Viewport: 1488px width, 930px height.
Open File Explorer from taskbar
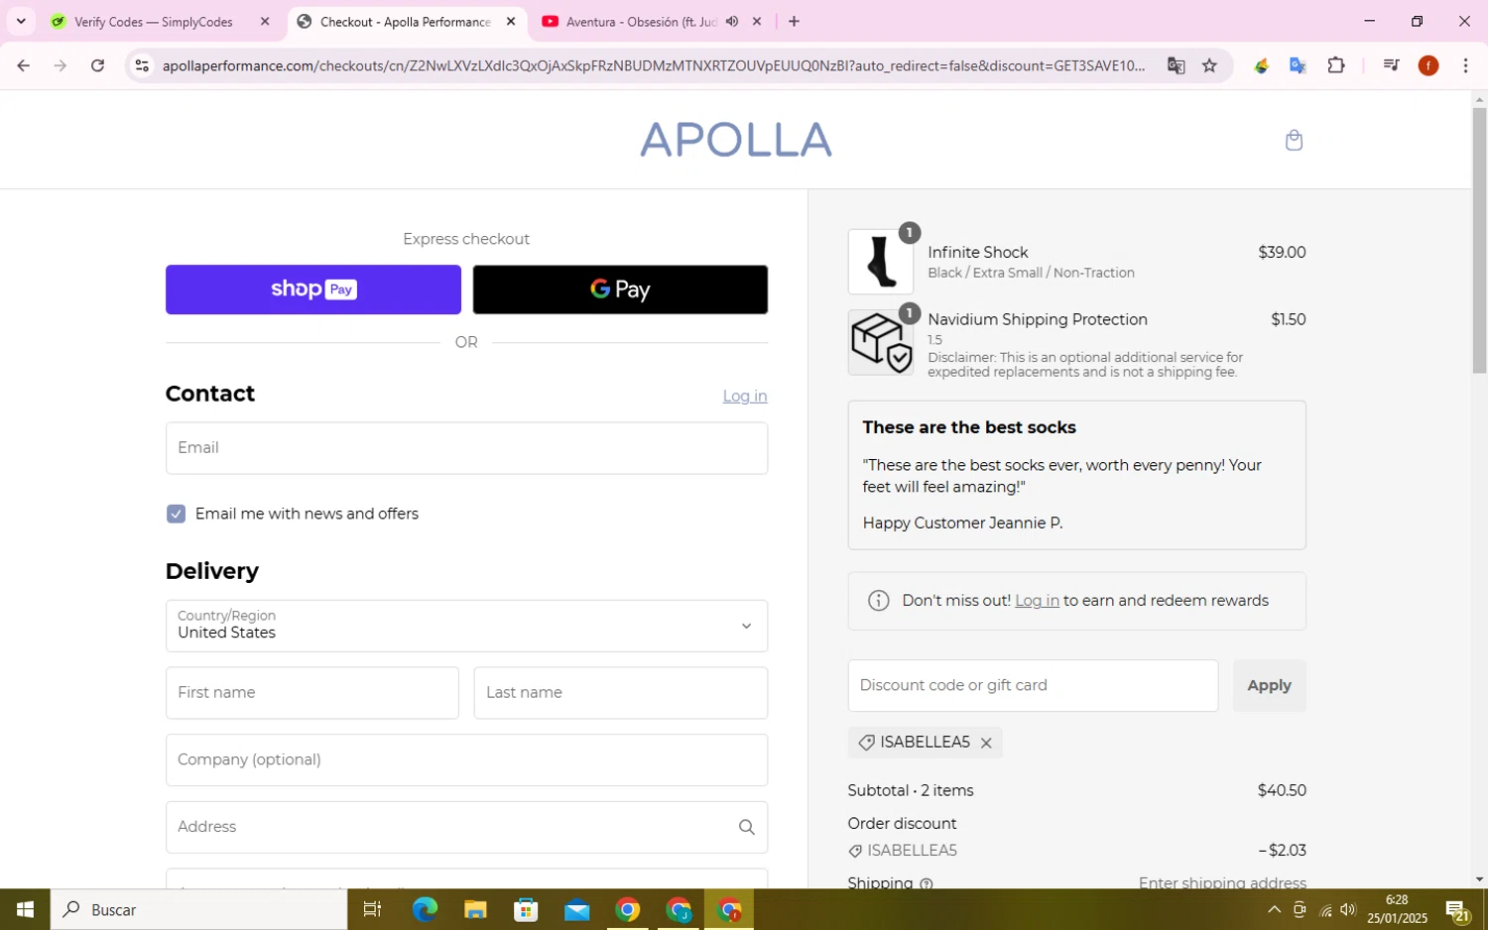pos(475,909)
